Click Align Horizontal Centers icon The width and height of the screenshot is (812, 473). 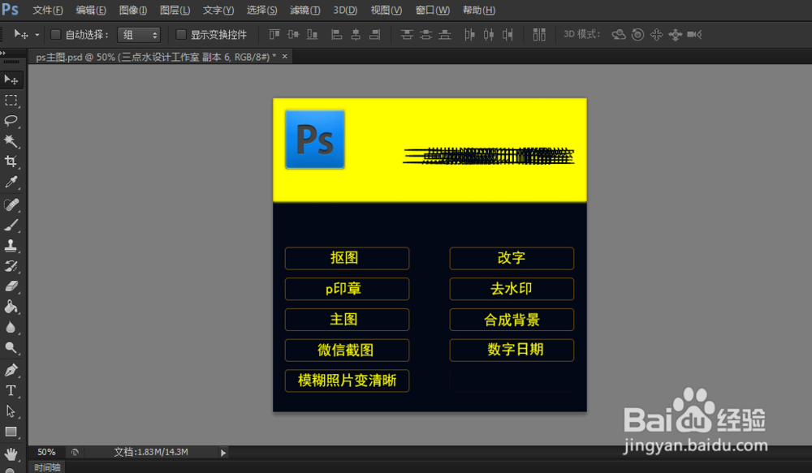(356, 35)
